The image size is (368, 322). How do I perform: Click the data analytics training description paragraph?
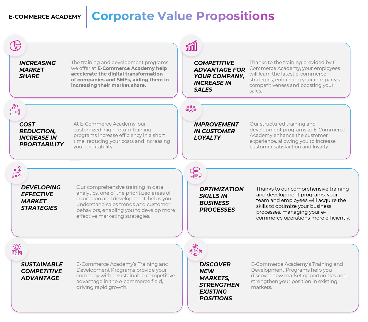126,202
